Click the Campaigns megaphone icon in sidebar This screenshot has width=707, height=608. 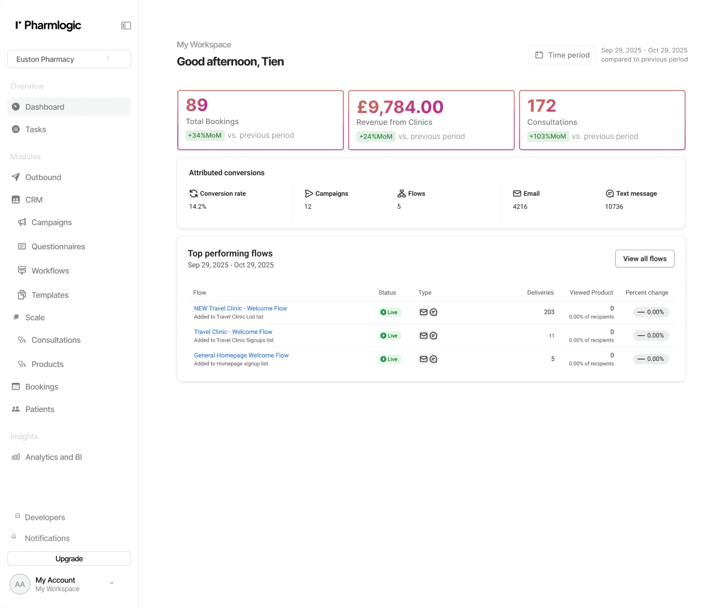22,222
